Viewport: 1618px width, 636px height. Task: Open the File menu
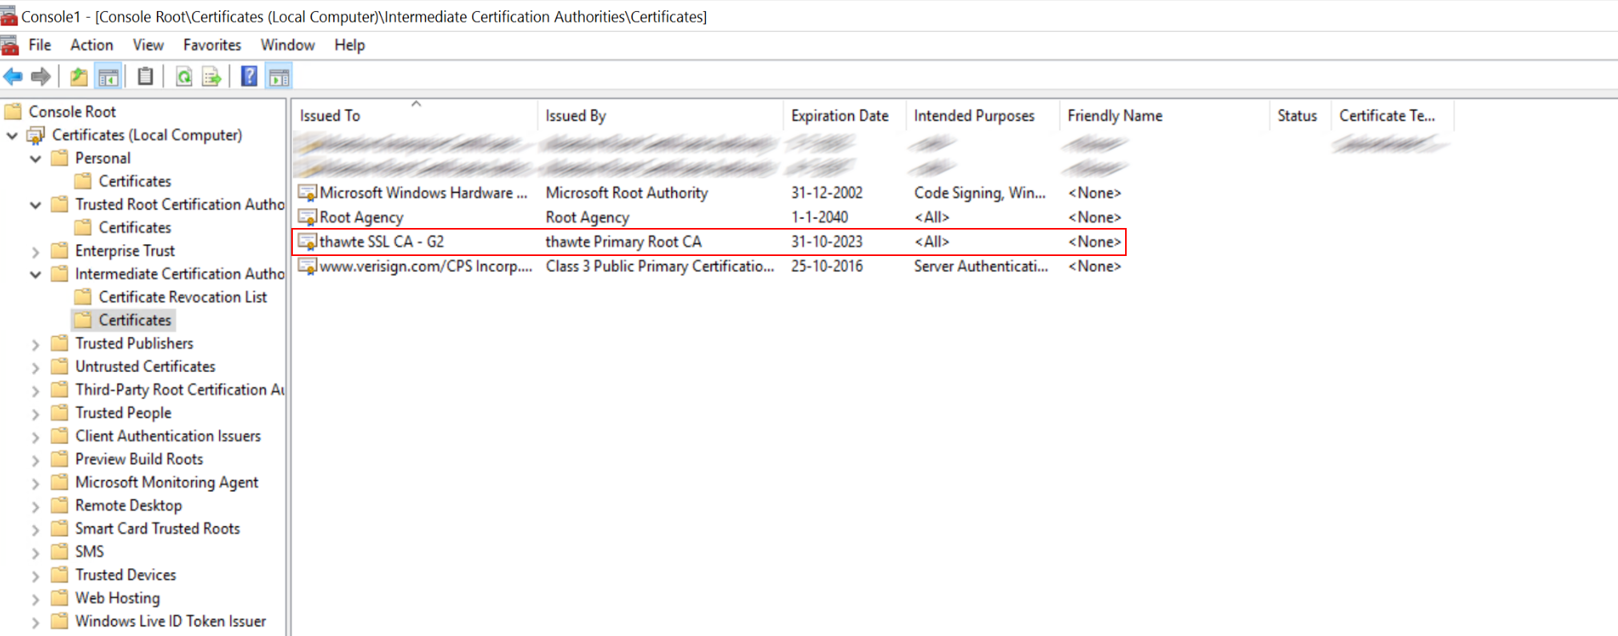pyautogui.click(x=40, y=45)
